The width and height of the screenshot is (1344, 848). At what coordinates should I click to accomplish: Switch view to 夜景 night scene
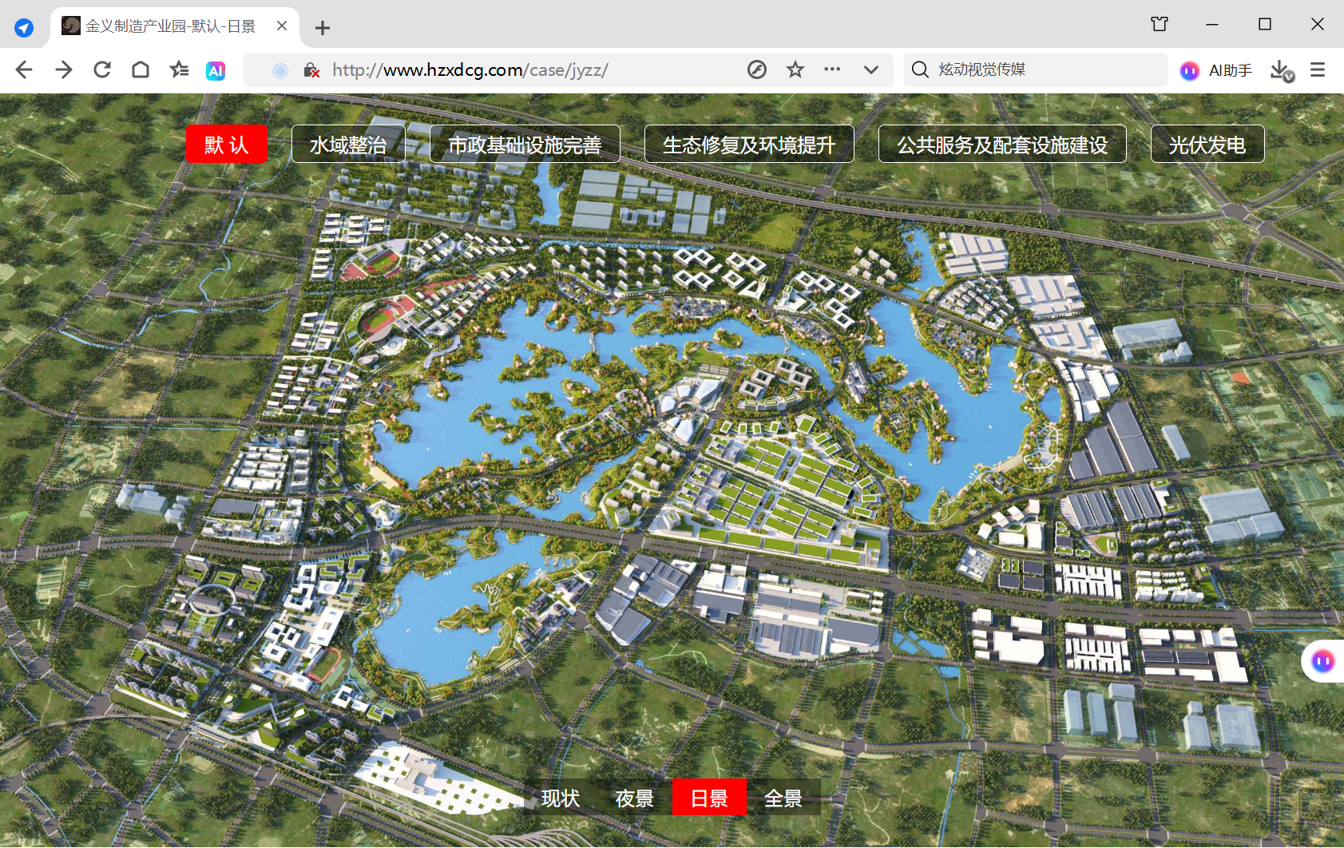pos(634,798)
